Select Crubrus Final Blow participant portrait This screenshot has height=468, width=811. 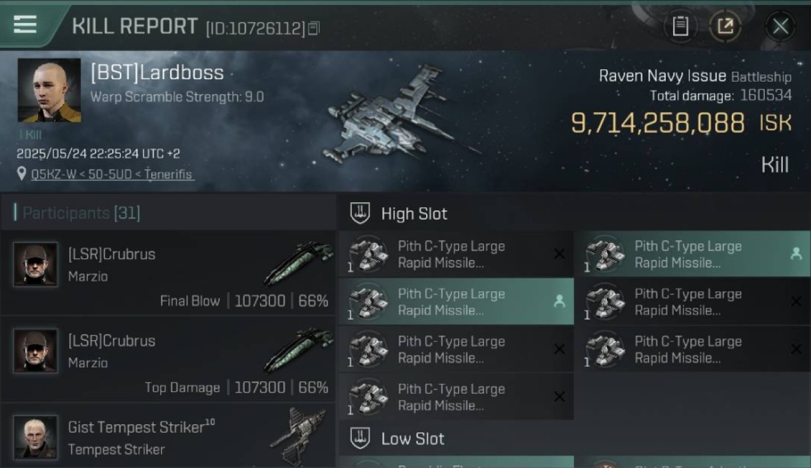(36, 265)
